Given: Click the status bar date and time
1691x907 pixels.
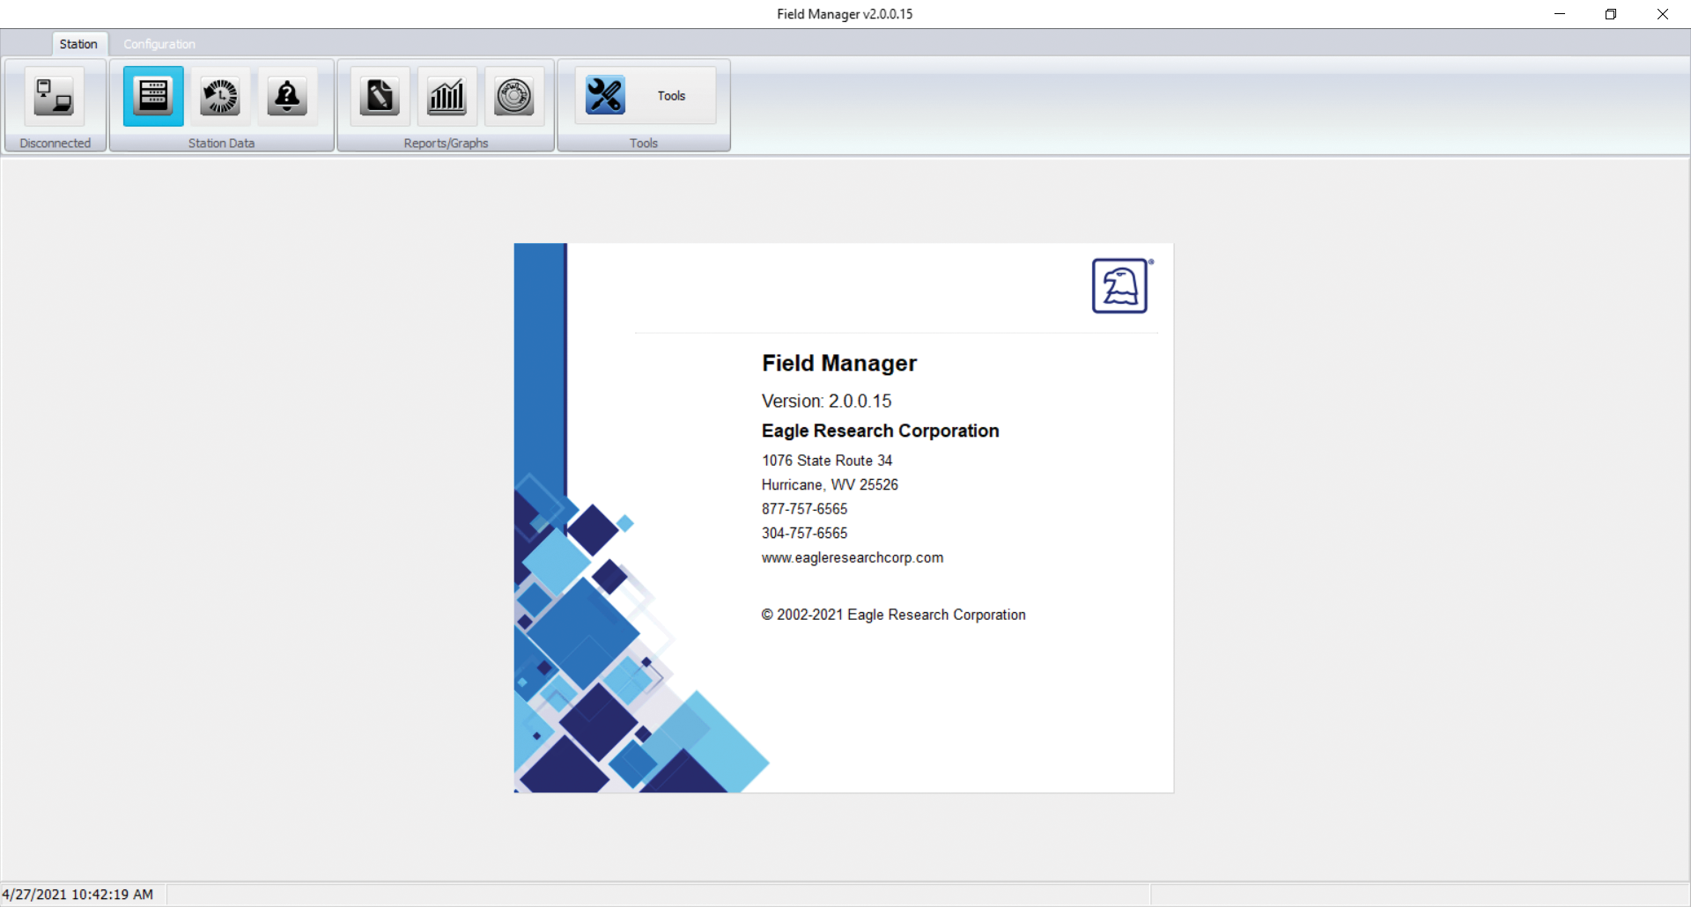Looking at the screenshot, I should click(x=78, y=895).
